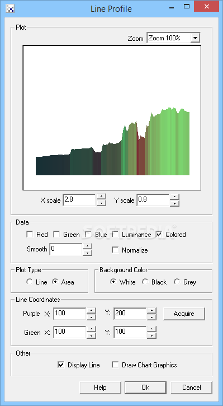Click the Line Profile window icon
This screenshot has width=223, height=406.
[10, 9]
